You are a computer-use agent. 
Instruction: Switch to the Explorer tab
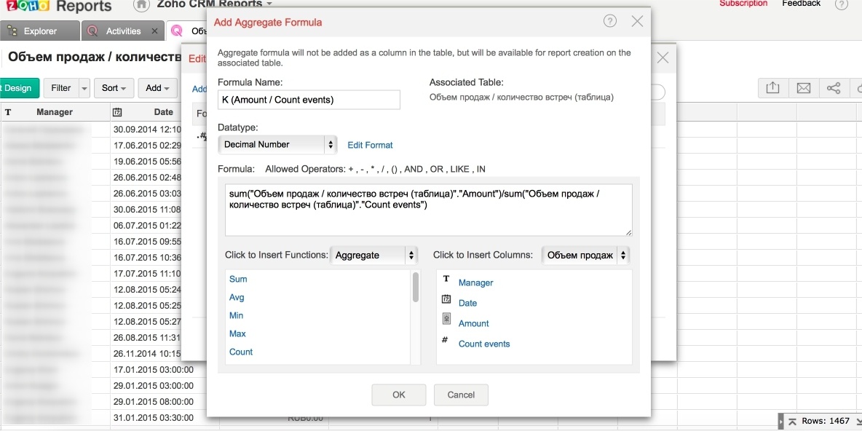coord(39,31)
